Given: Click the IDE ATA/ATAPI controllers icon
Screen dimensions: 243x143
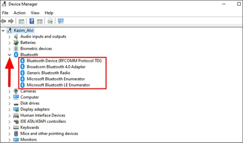Looking at the screenshot, I should point(16,122).
